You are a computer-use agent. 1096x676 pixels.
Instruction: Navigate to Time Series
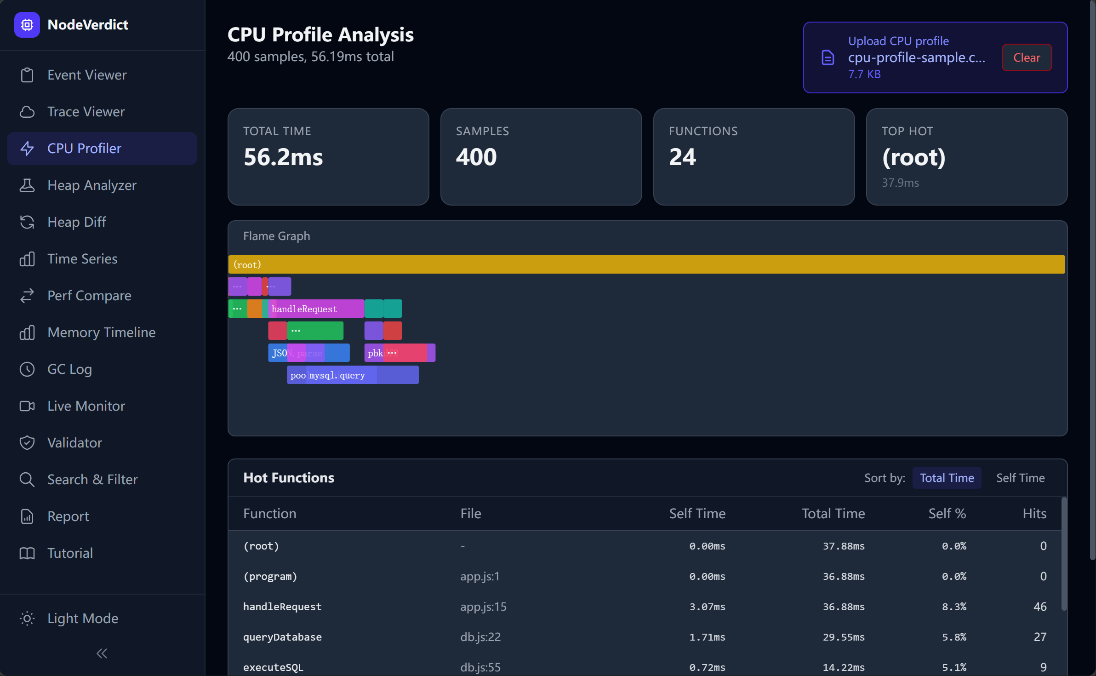102,259
